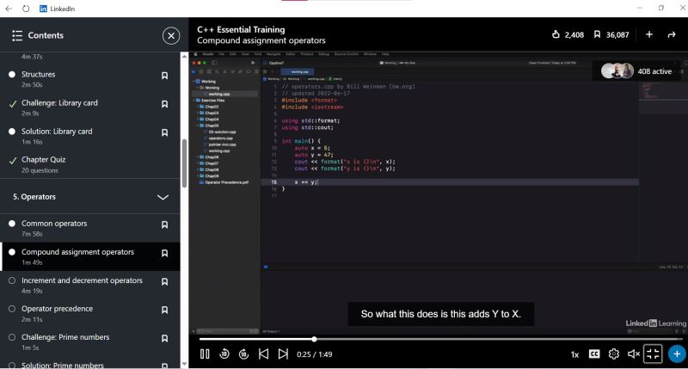The height and width of the screenshot is (369, 688).
Task: Rewind the video 10 seconds
Action: (x=224, y=354)
